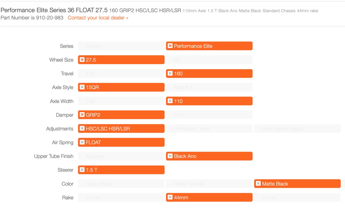Select the disabled Factory series option

point(121,46)
